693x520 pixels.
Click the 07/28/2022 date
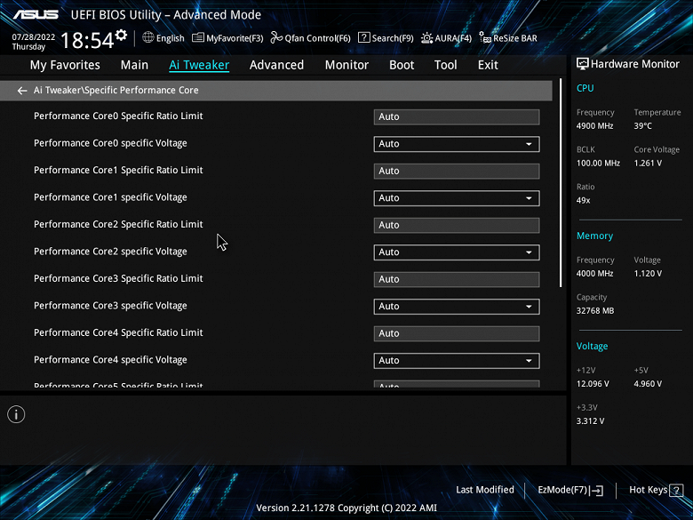(x=34, y=37)
